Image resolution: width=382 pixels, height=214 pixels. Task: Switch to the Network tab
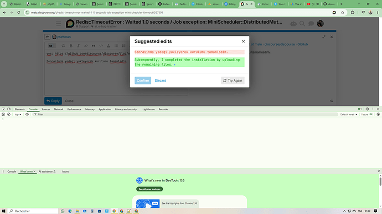(59, 109)
